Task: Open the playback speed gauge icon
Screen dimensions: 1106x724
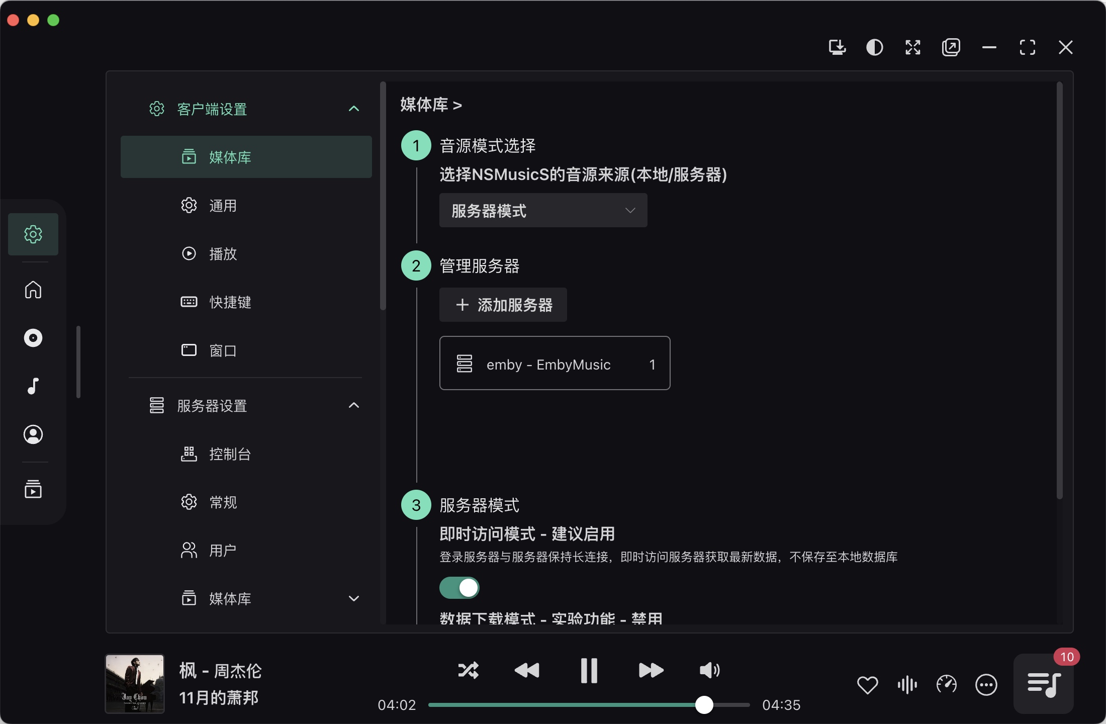Action: click(947, 685)
